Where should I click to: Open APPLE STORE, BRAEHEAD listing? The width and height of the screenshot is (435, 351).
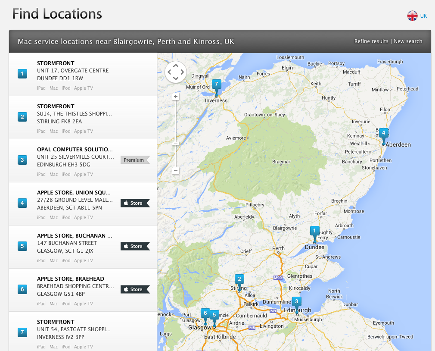(x=83, y=290)
